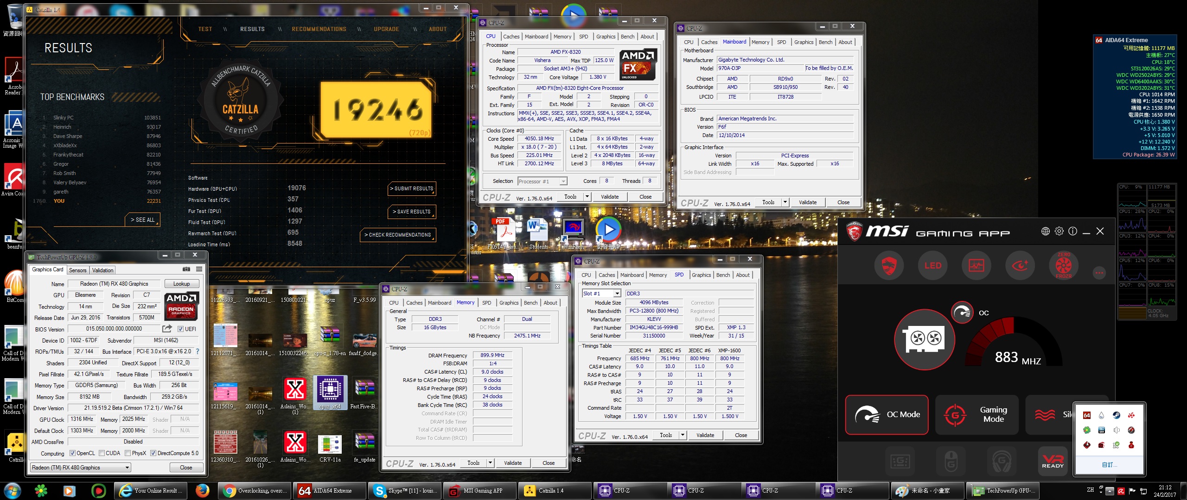Screen dimensions: 1187x500
Task: Click the ZH language indicator in taskbar
Action: pos(1091,490)
